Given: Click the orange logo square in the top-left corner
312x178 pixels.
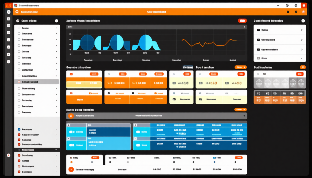Looking at the screenshot, I should click(x=9, y=5).
